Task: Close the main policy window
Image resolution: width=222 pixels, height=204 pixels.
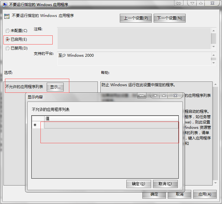Action: [212, 3]
